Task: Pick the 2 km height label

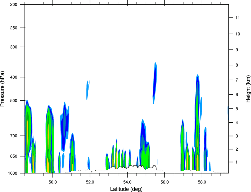Action: tap(237, 149)
